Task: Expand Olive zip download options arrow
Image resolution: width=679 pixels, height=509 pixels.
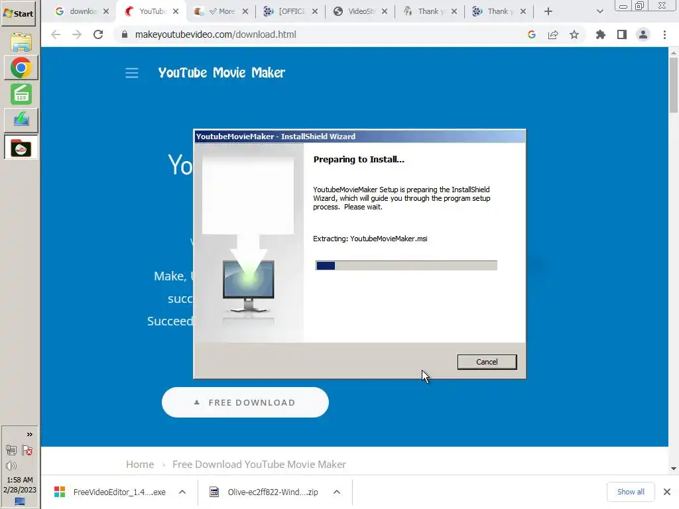Action: [337, 492]
